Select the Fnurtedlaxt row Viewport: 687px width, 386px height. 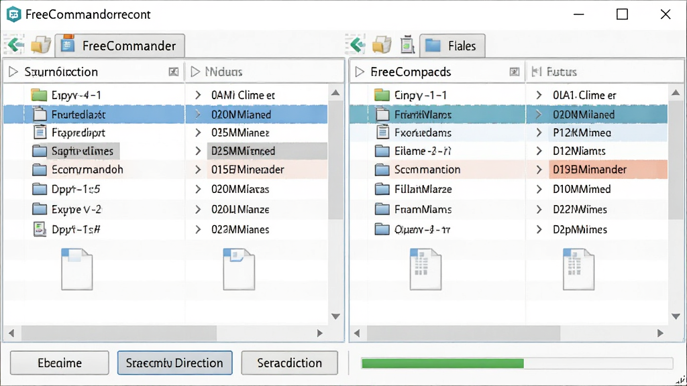[165, 115]
